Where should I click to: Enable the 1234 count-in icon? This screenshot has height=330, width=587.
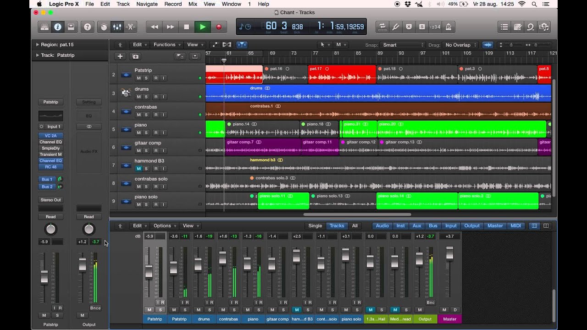[435, 27]
